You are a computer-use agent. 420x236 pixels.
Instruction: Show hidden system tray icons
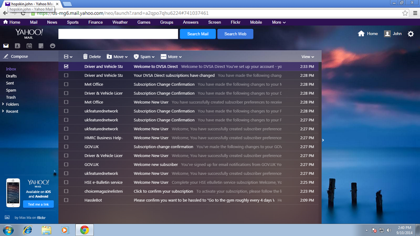tap(366, 230)
